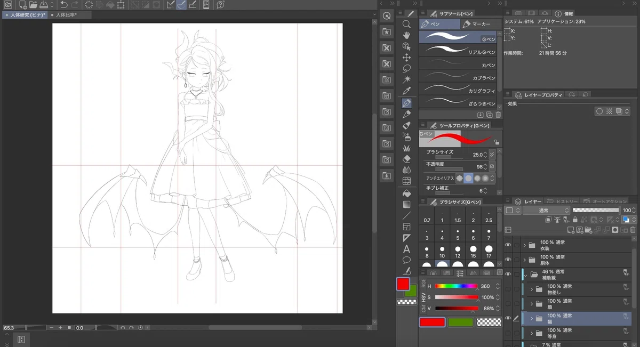
Task: Choose ざらつきペン sub tool
Action: click(x=458, y=101)
